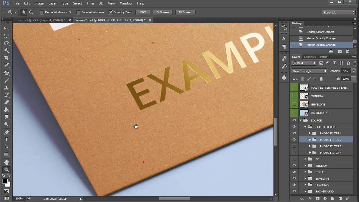Image resolution: width=359 pixels, height=202 pixels.
Task: Select the Paint Bucket tool
Action: 6,110
